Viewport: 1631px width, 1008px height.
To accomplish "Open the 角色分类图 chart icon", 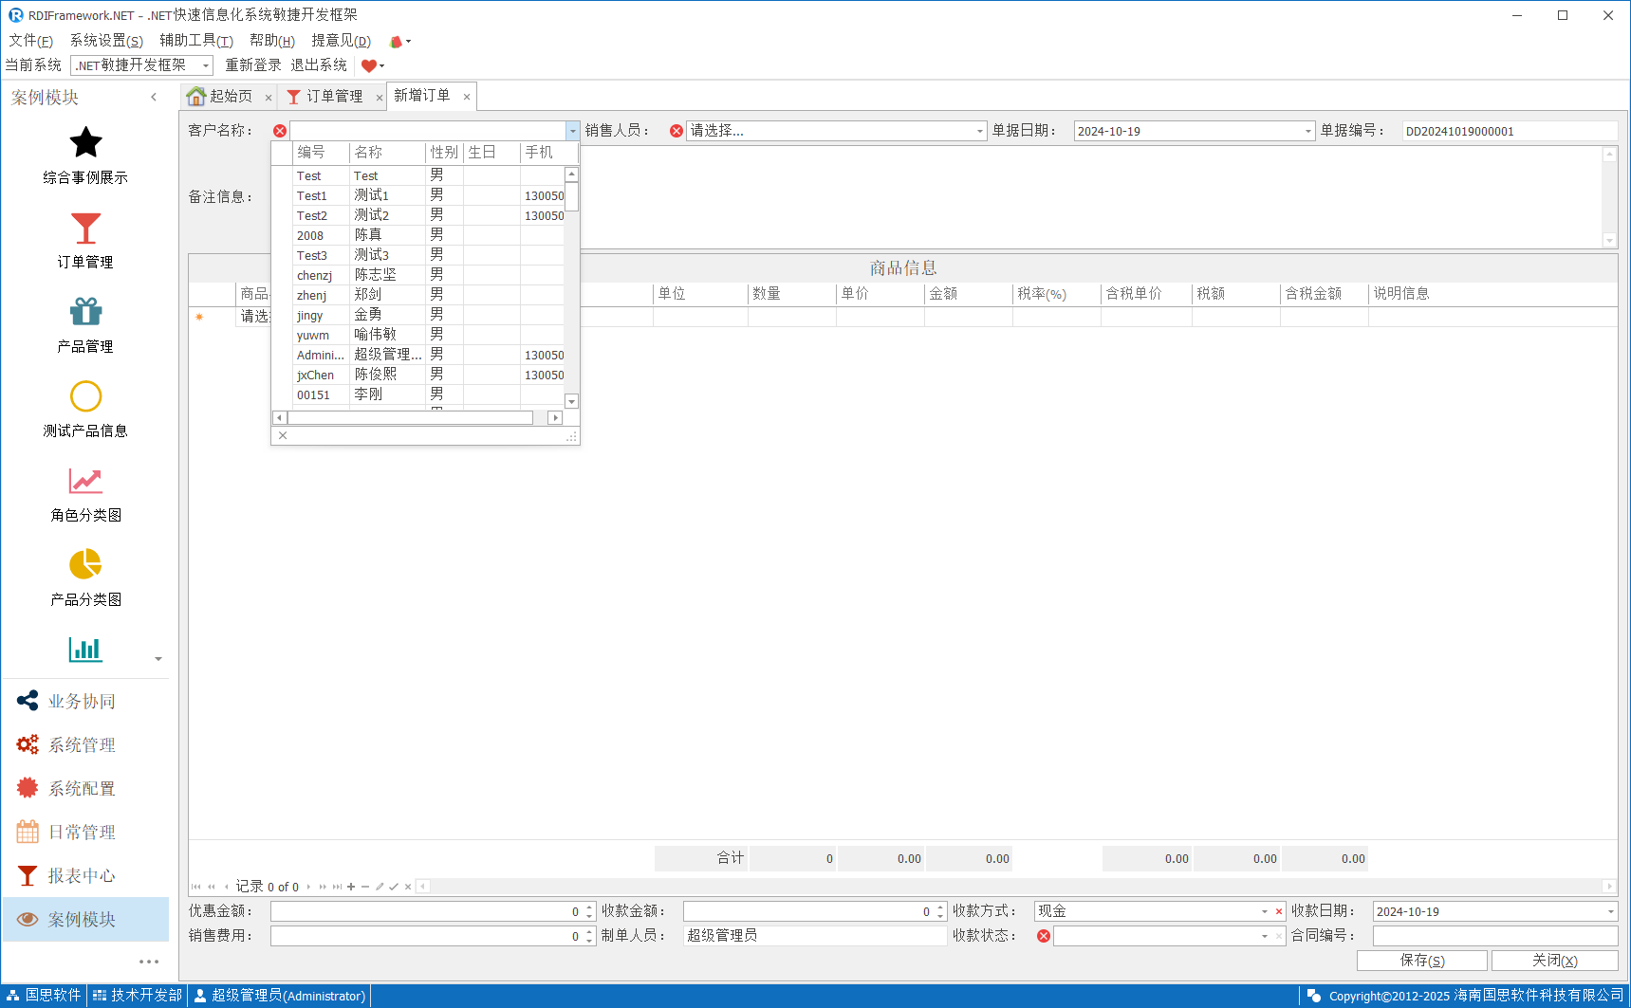I will pos(85,482).
